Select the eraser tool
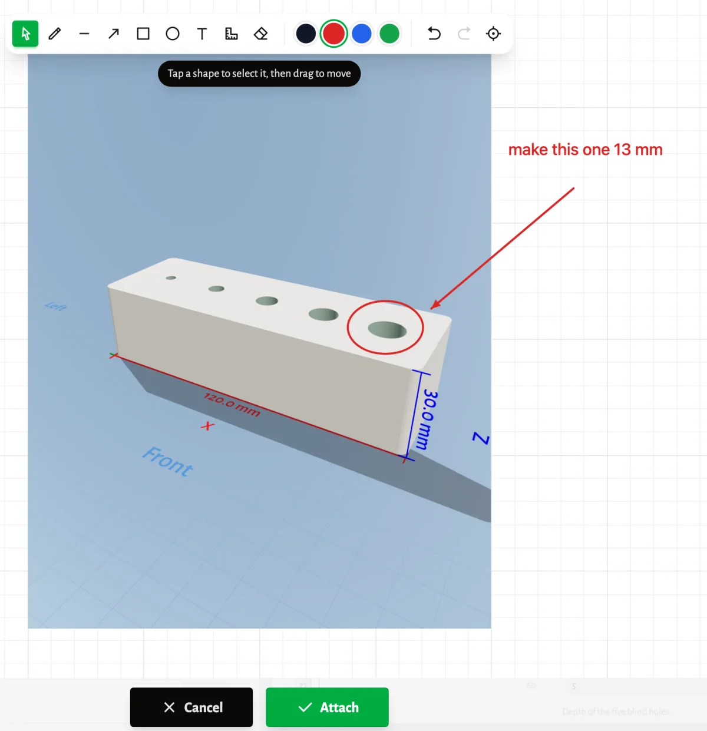 (x=261, y=34)
